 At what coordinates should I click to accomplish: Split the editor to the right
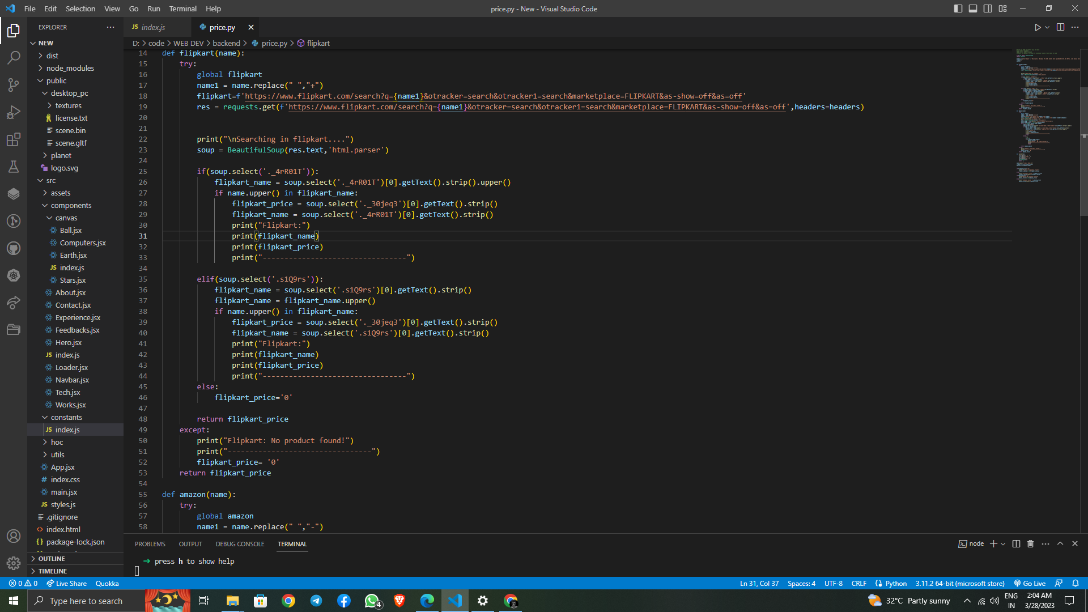coord(1060,27)
